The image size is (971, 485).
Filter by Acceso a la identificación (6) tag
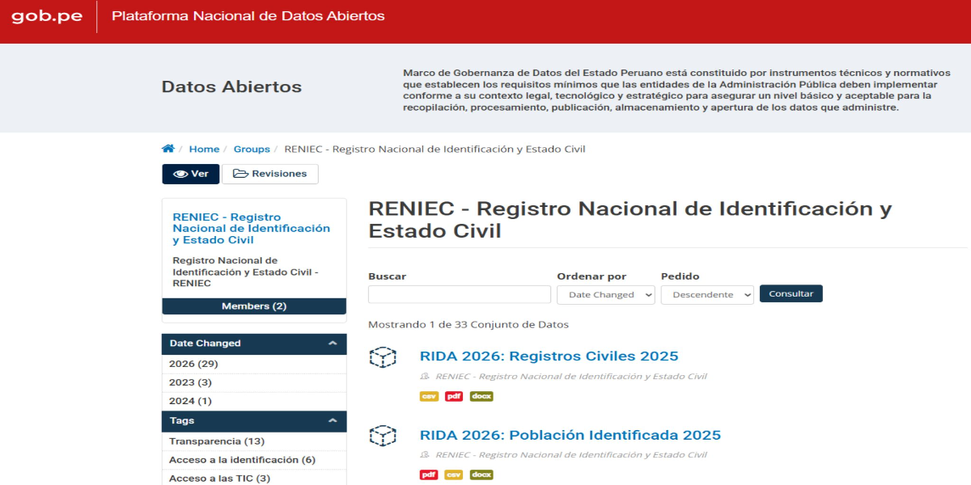pyautogui.click(x=242, y=460)
